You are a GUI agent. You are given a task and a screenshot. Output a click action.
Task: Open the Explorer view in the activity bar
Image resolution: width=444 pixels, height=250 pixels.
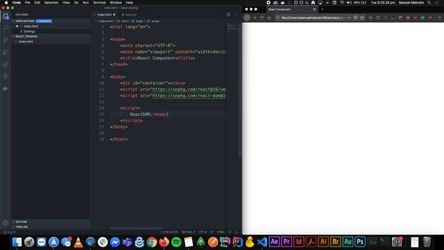[x=6, y=16]
